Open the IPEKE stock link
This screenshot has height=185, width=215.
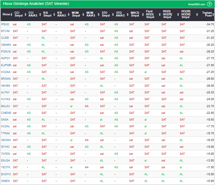[5, 24]
